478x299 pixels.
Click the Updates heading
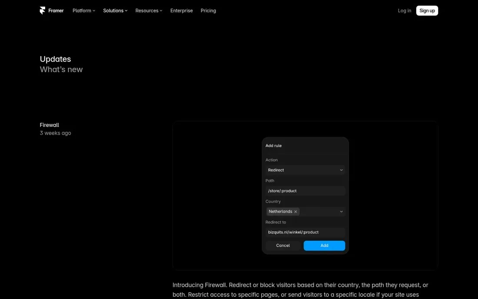(55, 59)
